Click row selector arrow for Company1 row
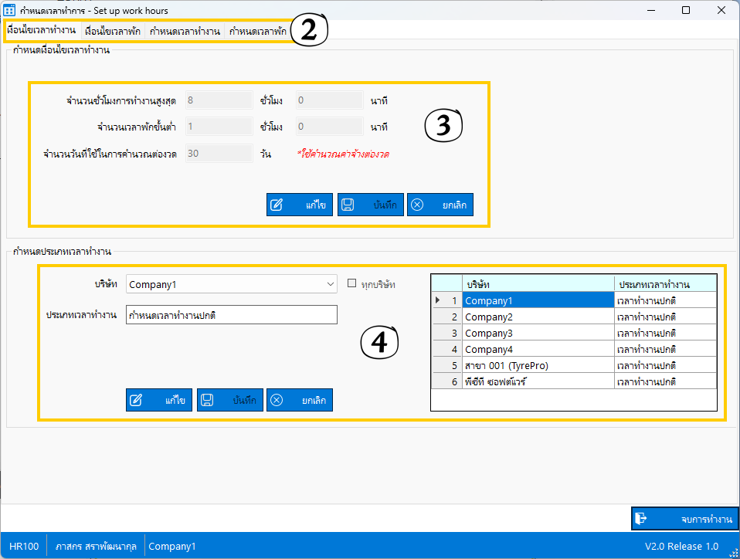This screenshot has width=740, height=559. (x=439, y=300)
